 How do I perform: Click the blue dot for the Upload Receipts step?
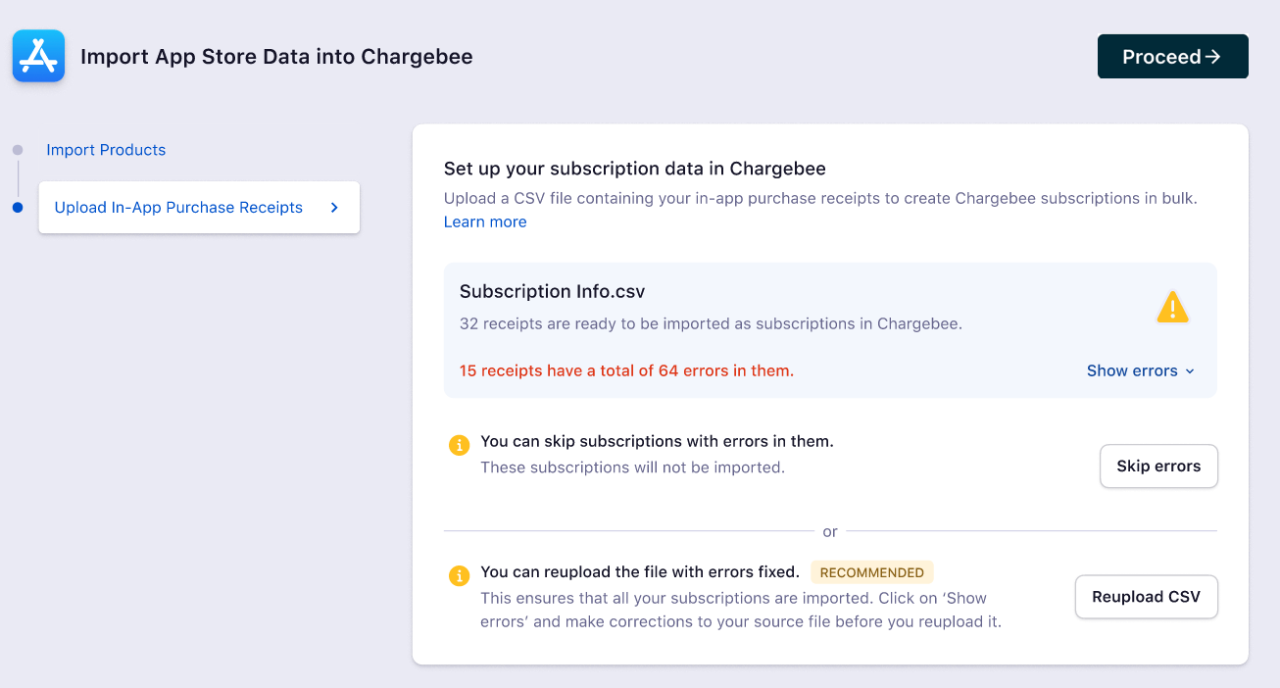point(18,208)
